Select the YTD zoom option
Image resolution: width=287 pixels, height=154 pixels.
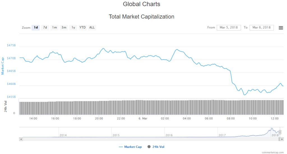pyautogui.click(x=82, y=27)
